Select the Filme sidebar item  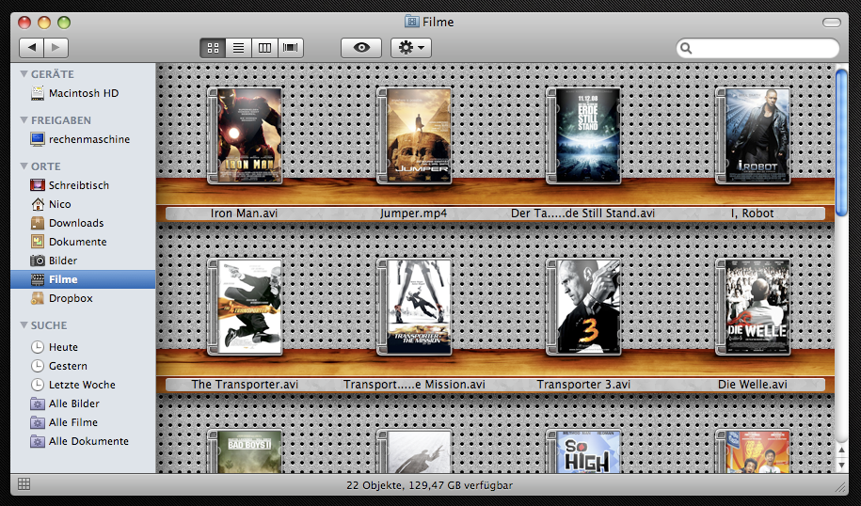(83, 279)
